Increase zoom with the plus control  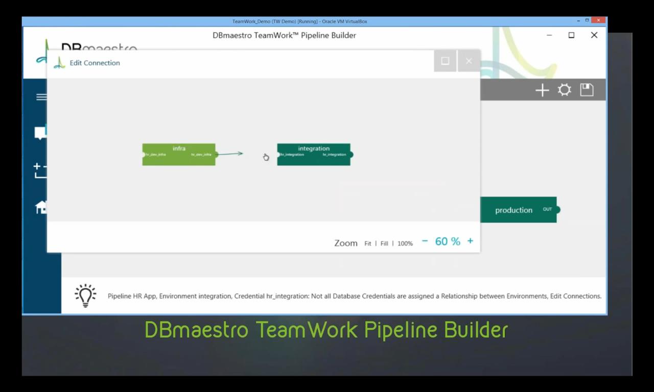470,241
